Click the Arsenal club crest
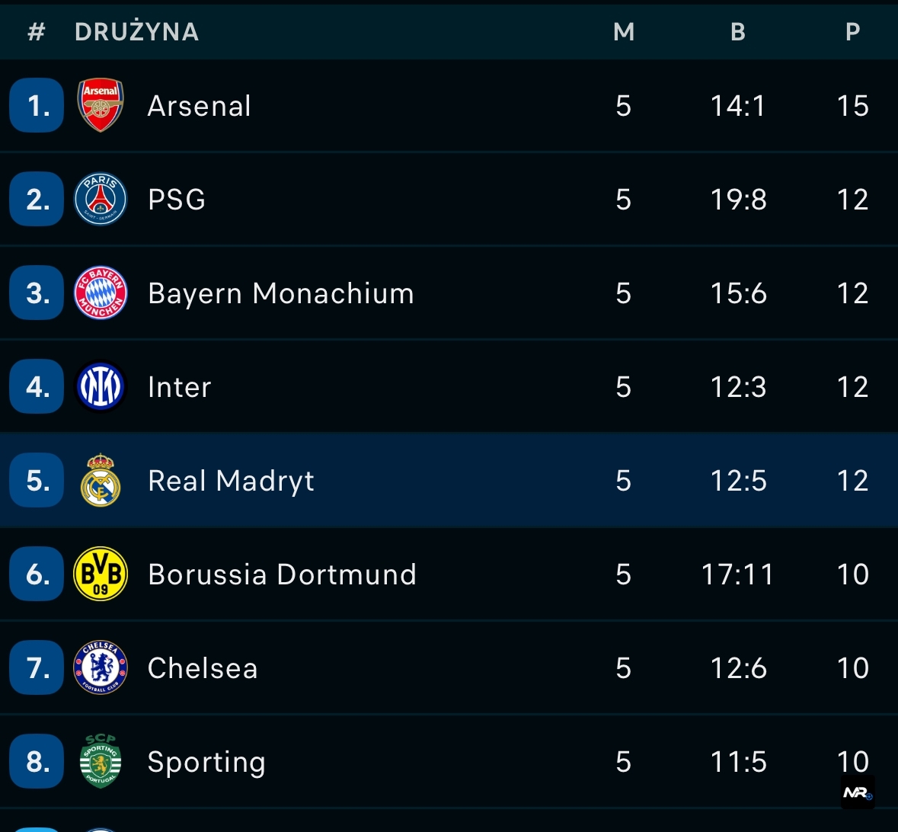 coord(100,105)
